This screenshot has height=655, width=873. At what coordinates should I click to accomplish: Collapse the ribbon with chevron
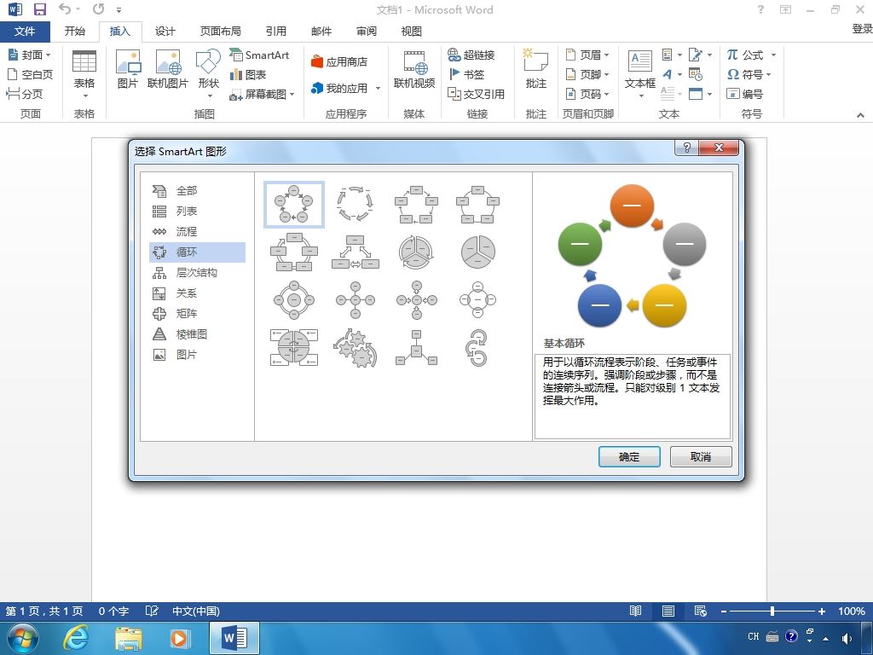860,115
